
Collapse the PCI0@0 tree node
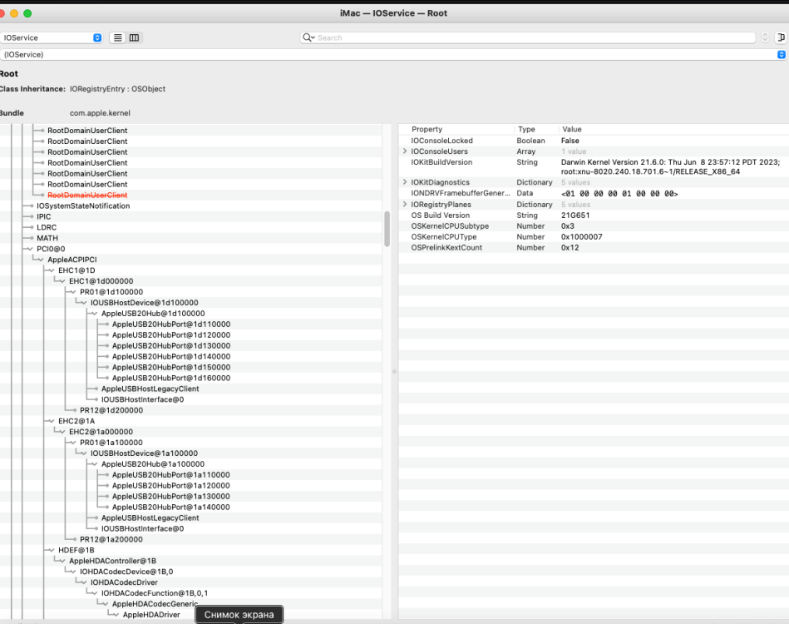coord(29,249)
